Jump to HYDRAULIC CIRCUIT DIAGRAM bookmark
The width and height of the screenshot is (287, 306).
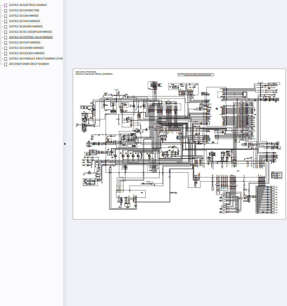coord(36,59)
